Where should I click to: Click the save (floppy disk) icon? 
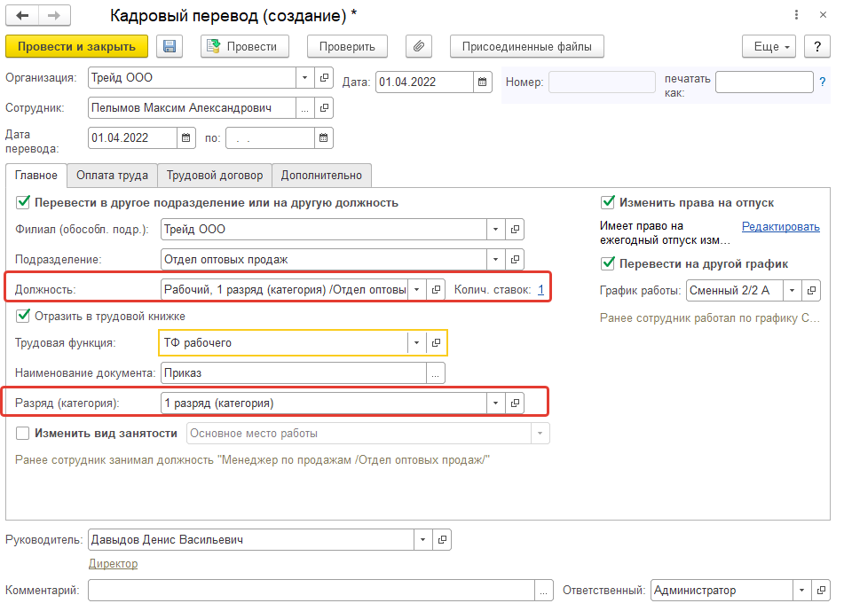click(170, 47)
